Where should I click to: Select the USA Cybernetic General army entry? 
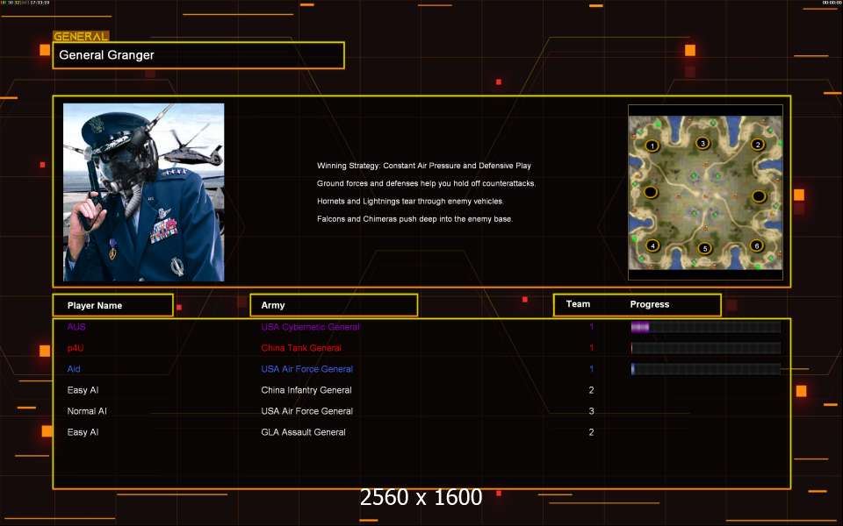pos(310,327)
